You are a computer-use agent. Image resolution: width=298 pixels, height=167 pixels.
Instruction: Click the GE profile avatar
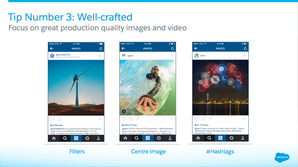tap(52, 56)
